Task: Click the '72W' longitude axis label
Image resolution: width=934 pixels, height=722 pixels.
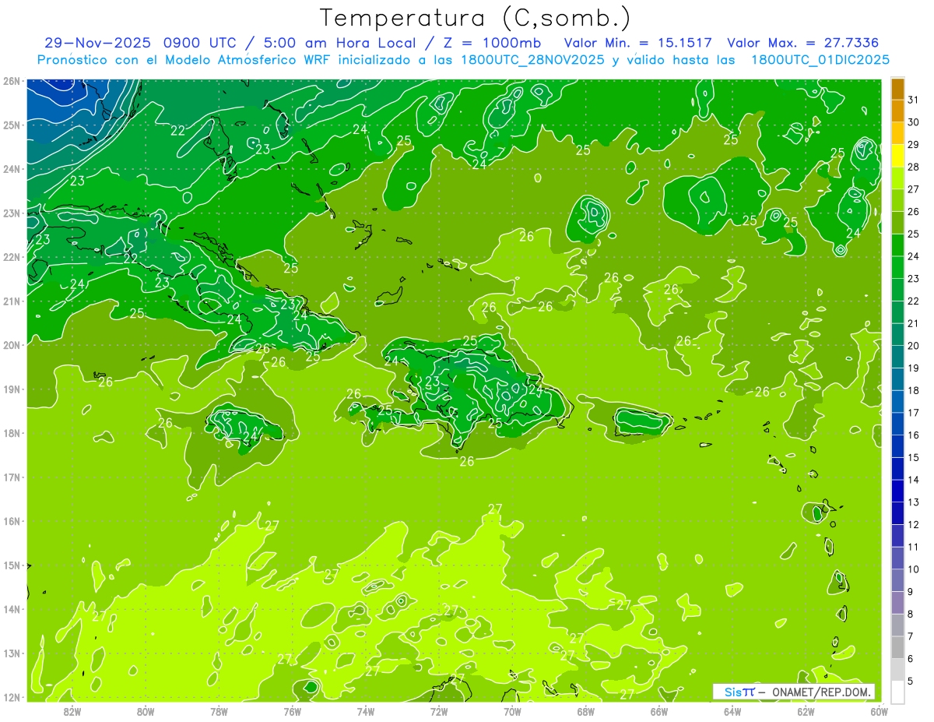Action: (x=439, y=711)
